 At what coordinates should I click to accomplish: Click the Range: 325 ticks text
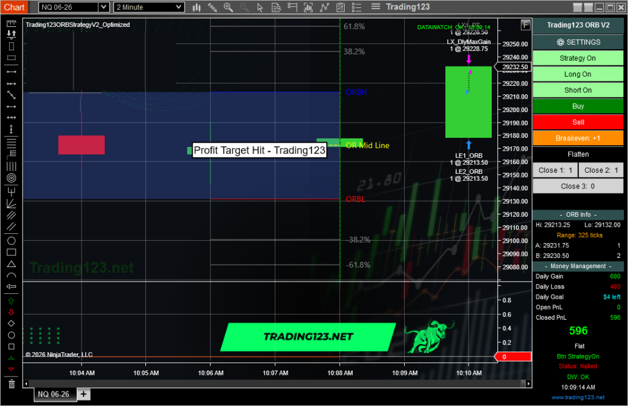click(579, 235)
